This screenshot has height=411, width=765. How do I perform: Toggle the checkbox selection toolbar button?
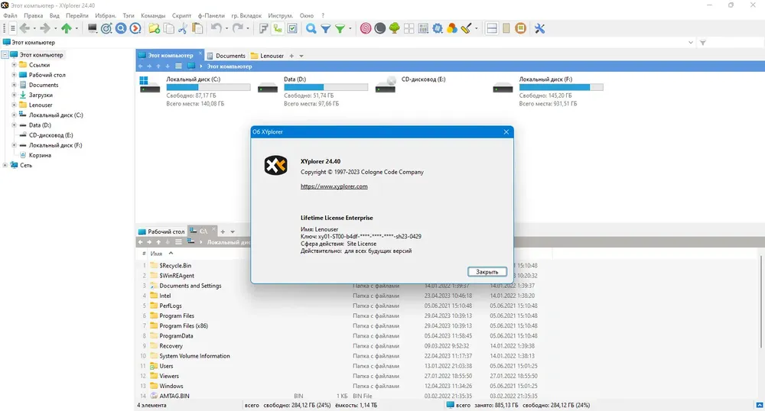tap(292, 28)
